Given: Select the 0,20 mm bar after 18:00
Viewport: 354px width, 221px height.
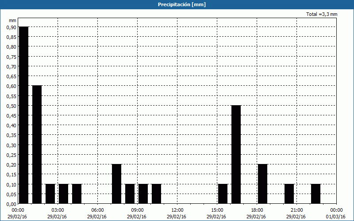Looking at the screenshot, I should click(263, 184).
